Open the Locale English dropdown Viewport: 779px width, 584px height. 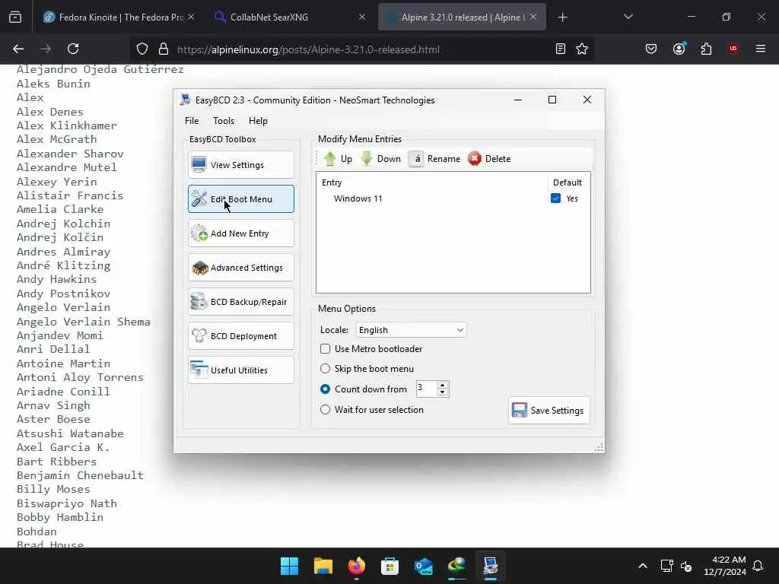pyautogui.click(x=411, y=330)
